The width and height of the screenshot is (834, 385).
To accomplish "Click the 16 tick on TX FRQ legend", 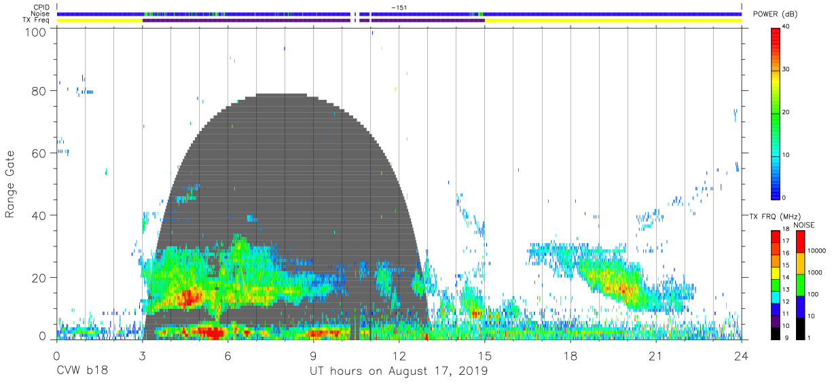I will [786, 253].
